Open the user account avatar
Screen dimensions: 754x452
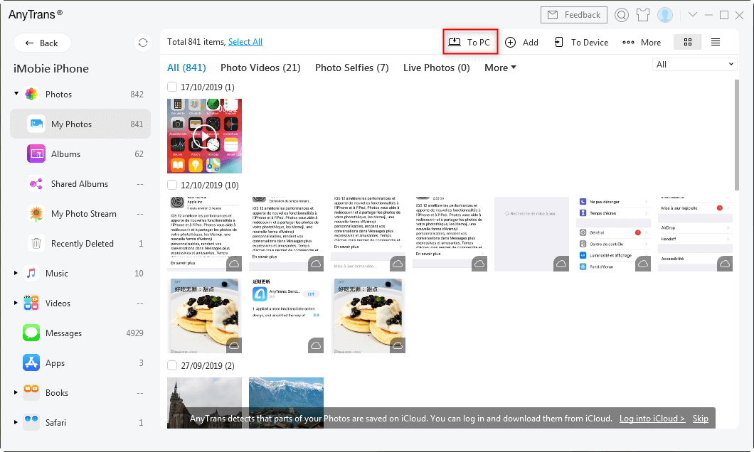click(x=665, y=15)
